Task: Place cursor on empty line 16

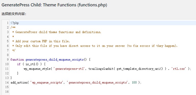Action: (103, 92)
